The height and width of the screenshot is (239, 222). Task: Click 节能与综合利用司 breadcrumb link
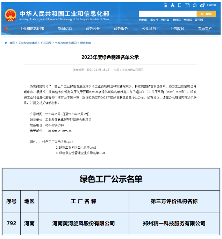(x=66, y=43)
